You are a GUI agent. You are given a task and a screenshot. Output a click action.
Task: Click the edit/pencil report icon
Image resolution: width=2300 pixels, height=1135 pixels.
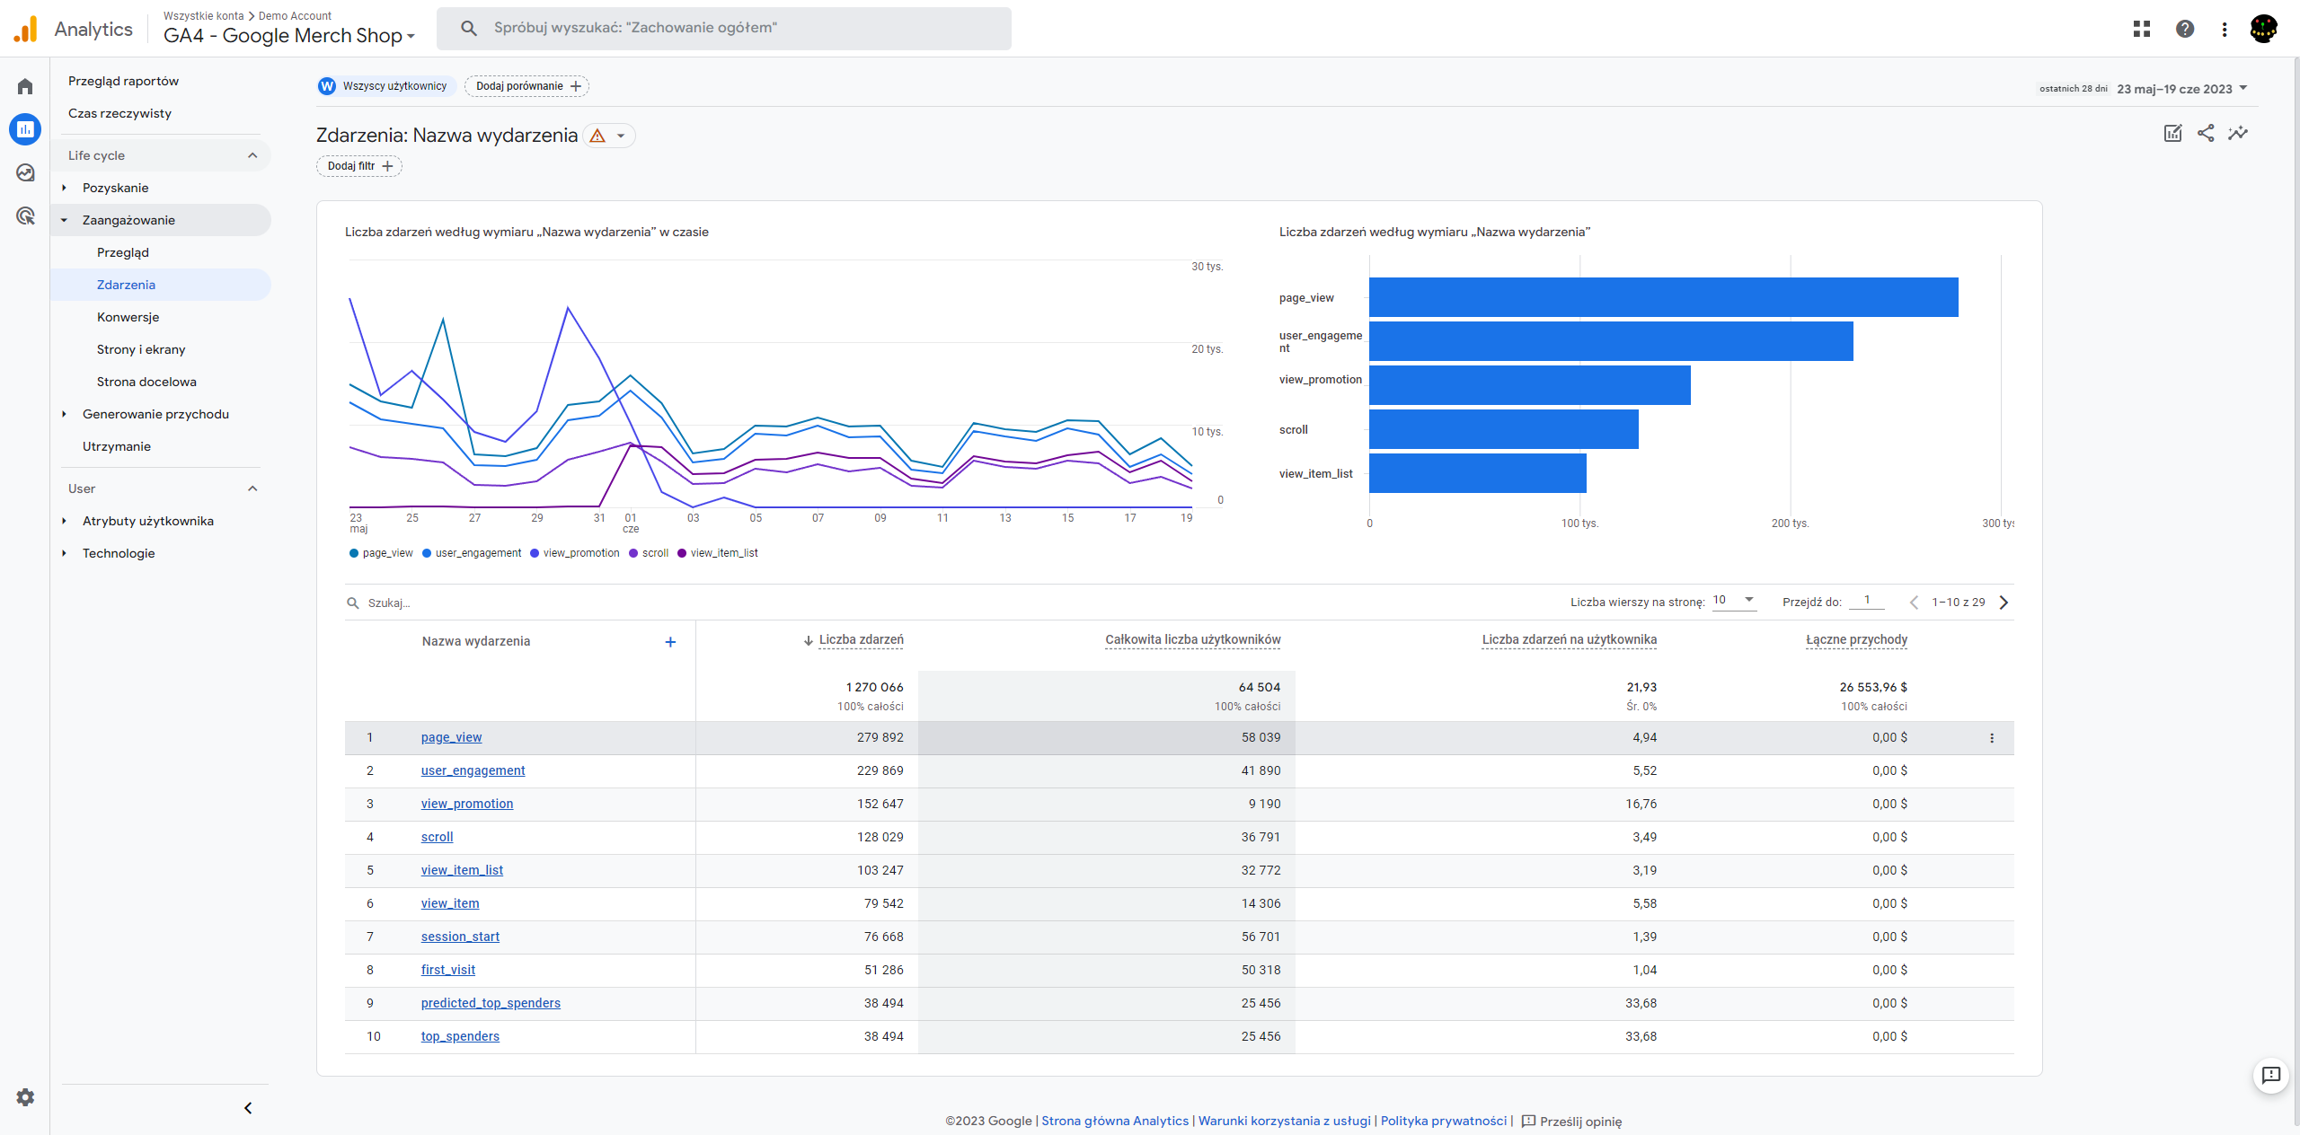coord(2172,134)
